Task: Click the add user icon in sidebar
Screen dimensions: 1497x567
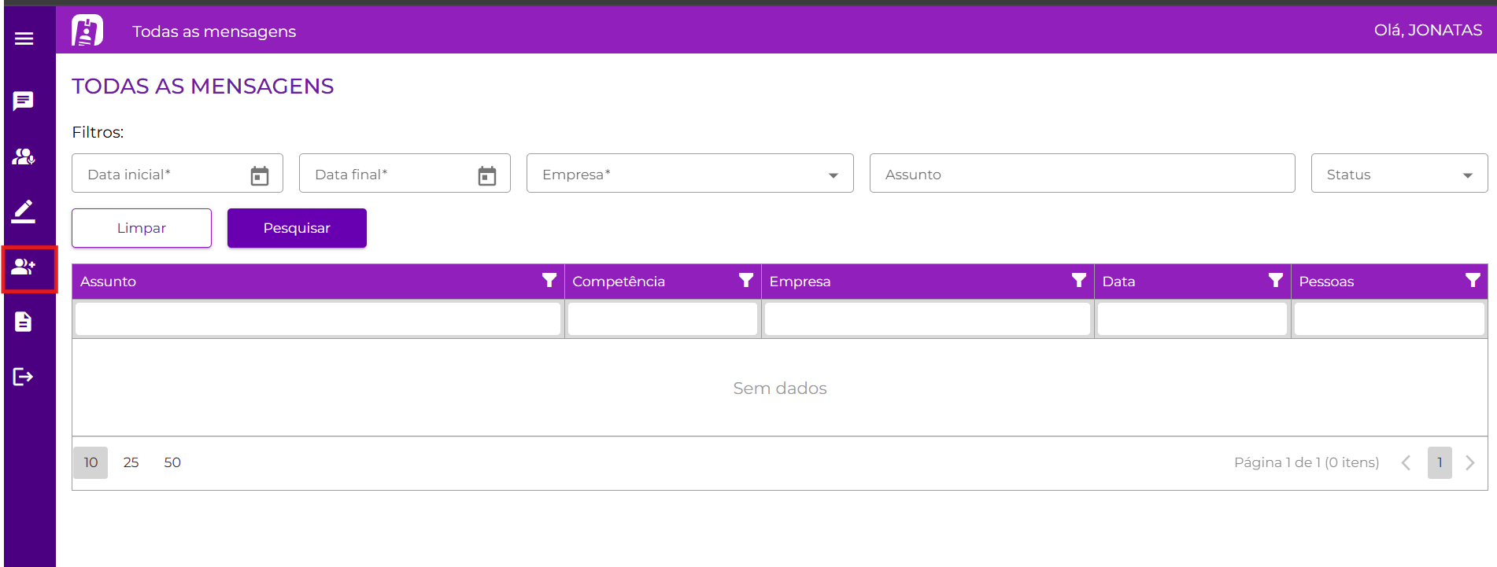Action: (24, 267)
